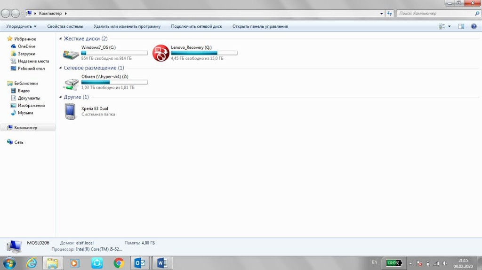Click Подключить сетевой диск
The width and height of the screenshot is (482, 270).
tap(196, 26)
